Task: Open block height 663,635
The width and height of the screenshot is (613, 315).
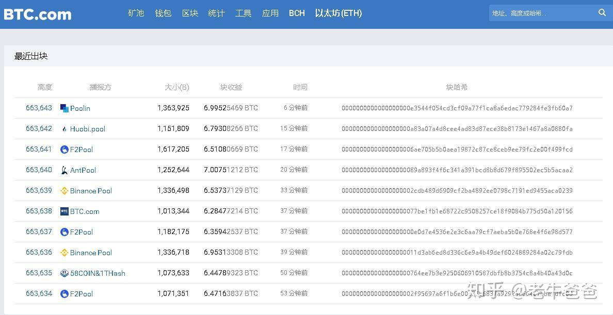Action: click(x=39, y=273)
